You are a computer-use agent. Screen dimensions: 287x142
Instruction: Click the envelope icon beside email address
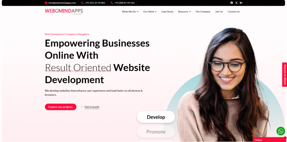[x=46, y=3]
